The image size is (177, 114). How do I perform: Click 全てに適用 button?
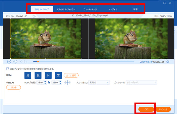71,76
